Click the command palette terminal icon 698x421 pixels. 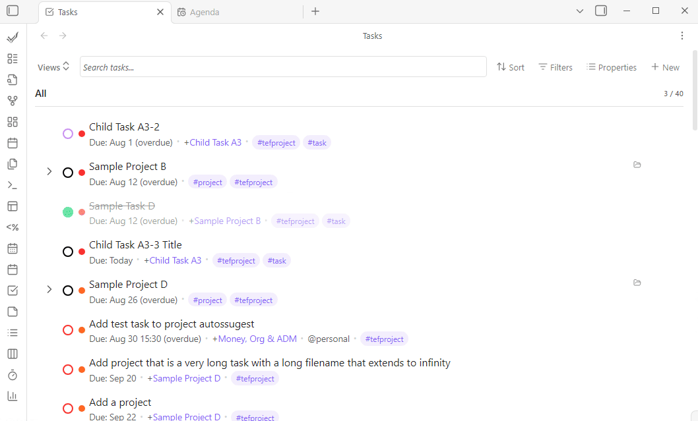(13, 185)
